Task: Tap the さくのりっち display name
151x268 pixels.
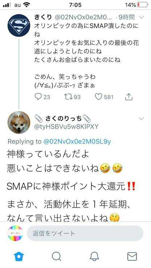Action: pos(64,118)
